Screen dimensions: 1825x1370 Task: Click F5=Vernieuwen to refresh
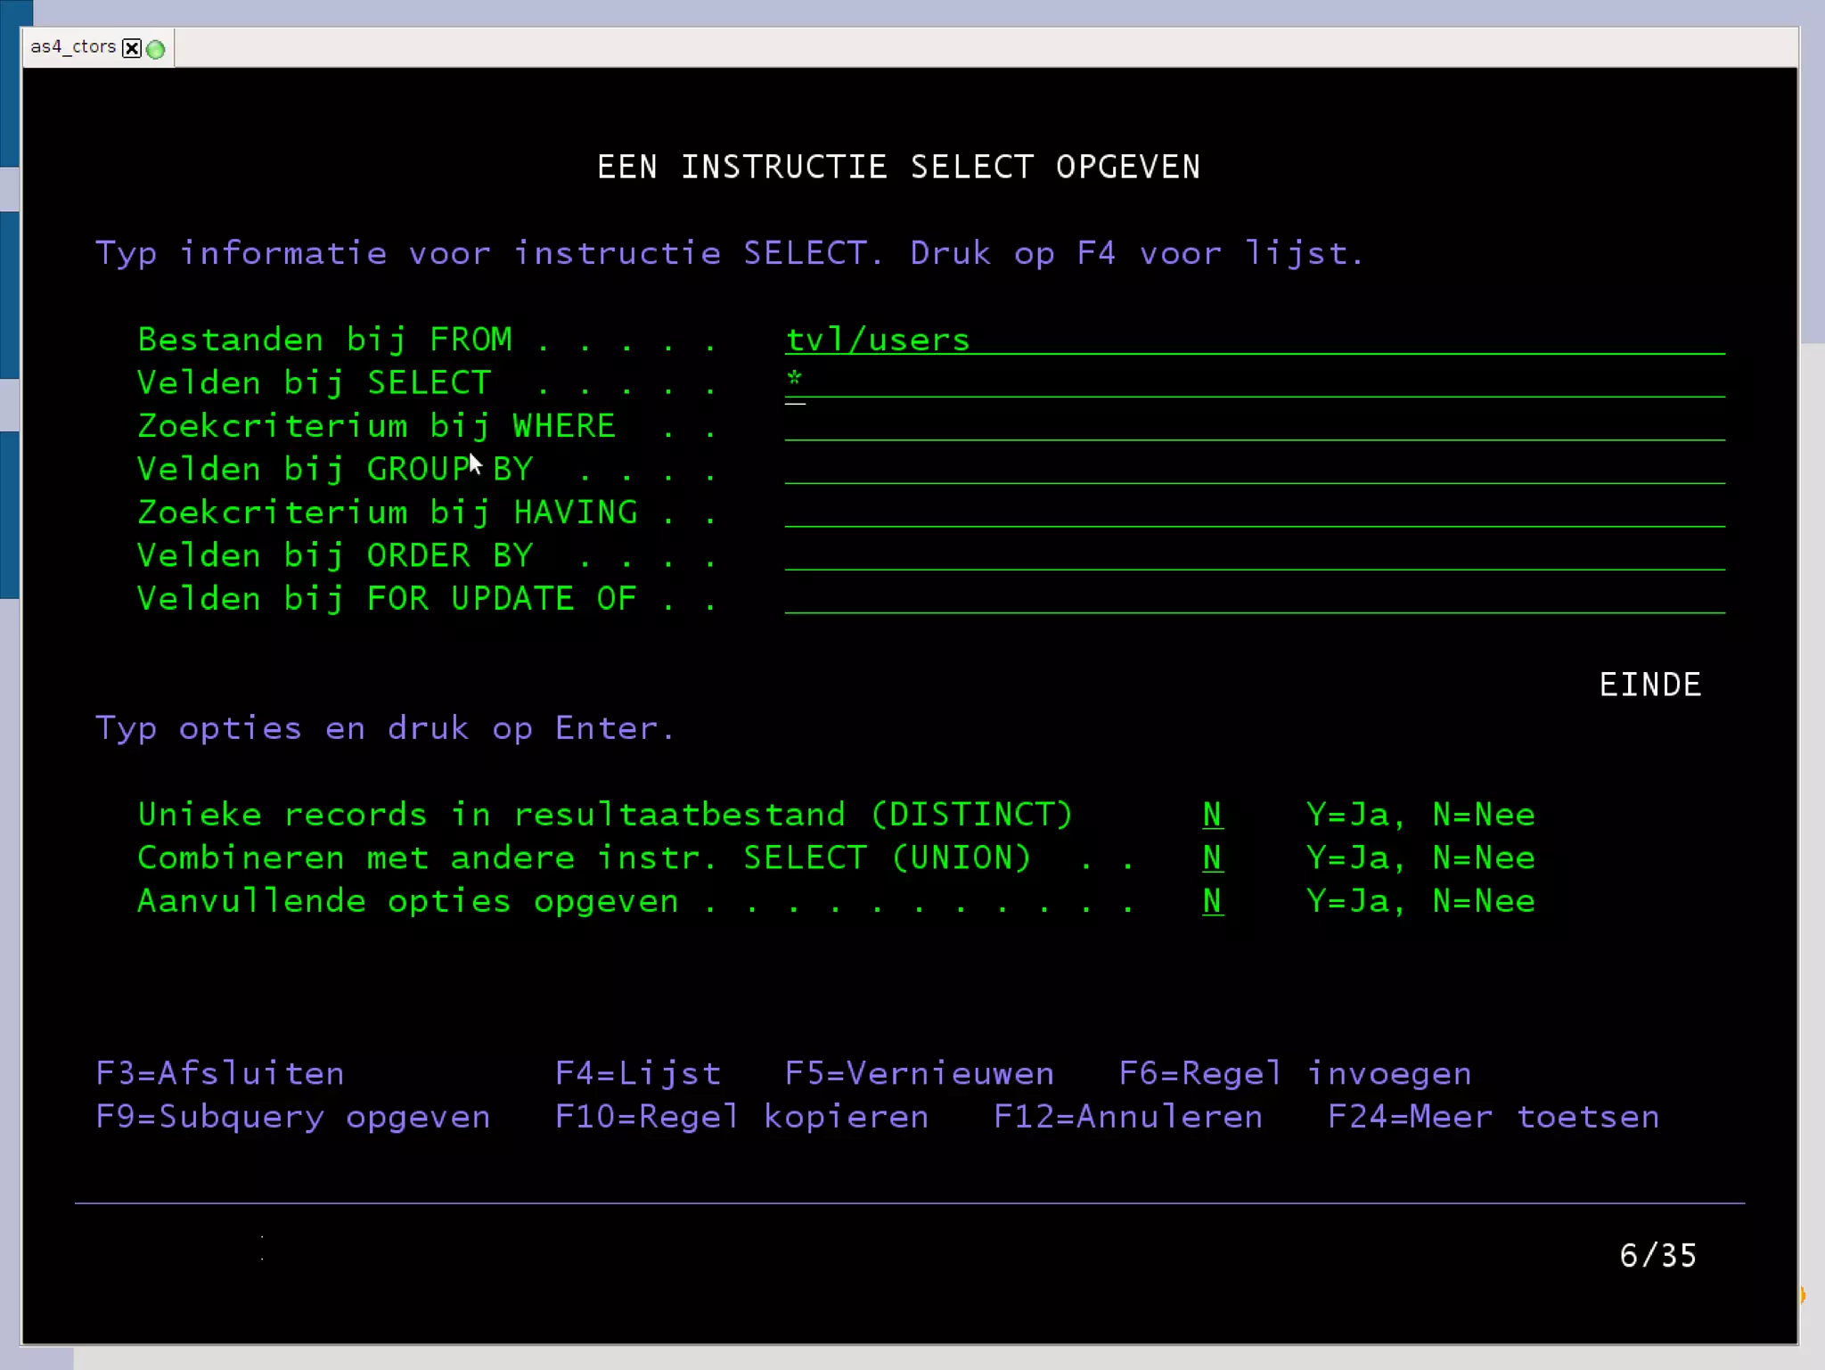tap(919, 1073)
